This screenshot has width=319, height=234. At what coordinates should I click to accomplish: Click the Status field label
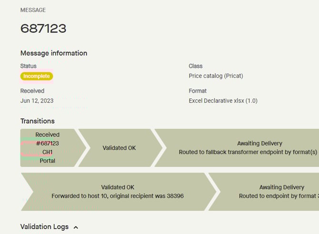coord(28,66)
